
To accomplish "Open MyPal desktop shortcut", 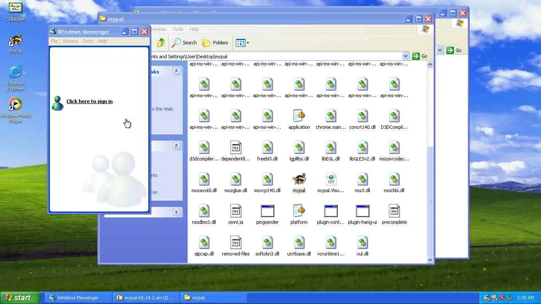I will click(15, 44).
